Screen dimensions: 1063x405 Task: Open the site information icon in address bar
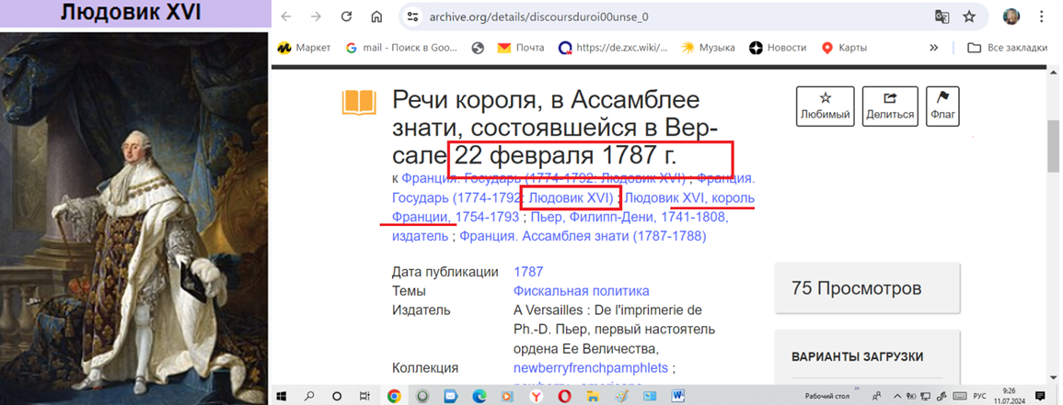click(412, 17)
